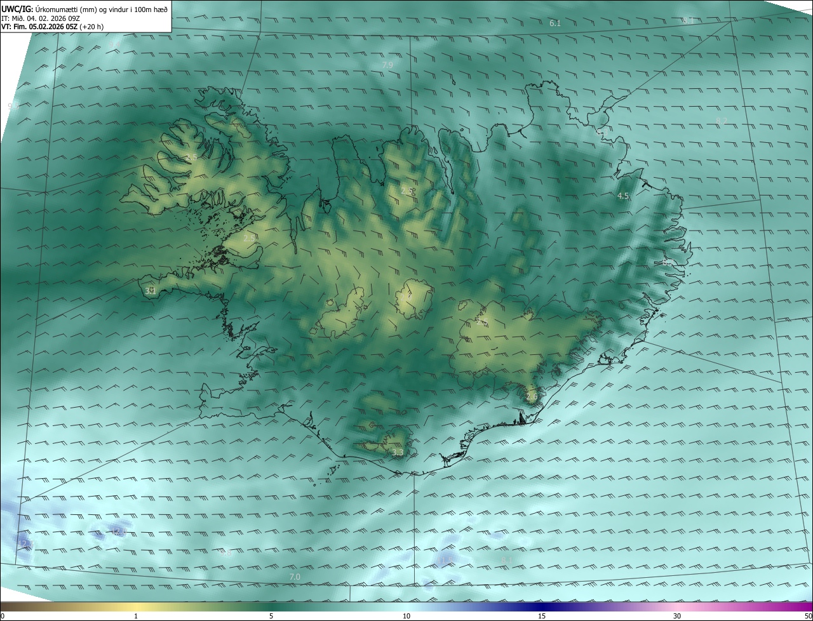Click the 10 tick label on the color scale

(406, 616)
